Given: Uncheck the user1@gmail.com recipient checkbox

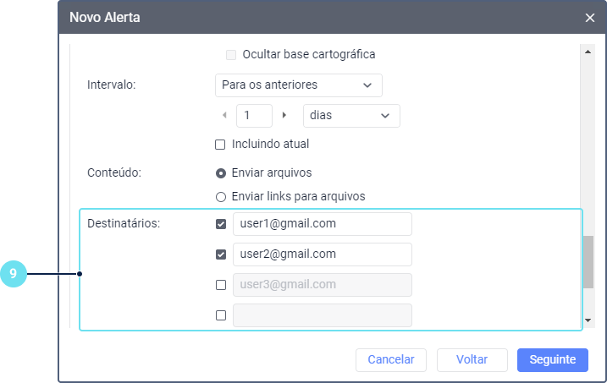Looking at the screenshot, I should [x=221, y=224].
